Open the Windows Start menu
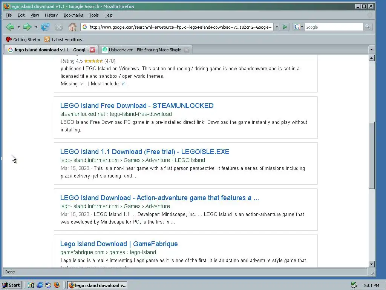 (x=11, y=285)
